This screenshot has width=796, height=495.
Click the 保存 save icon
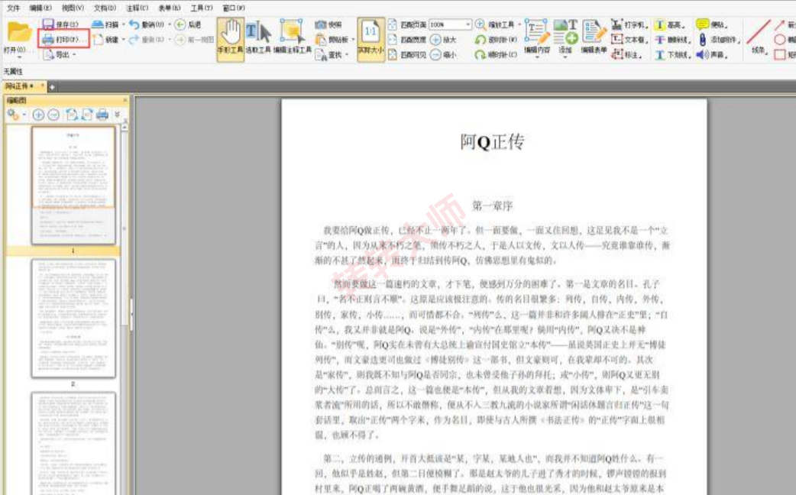pos(48,24)
